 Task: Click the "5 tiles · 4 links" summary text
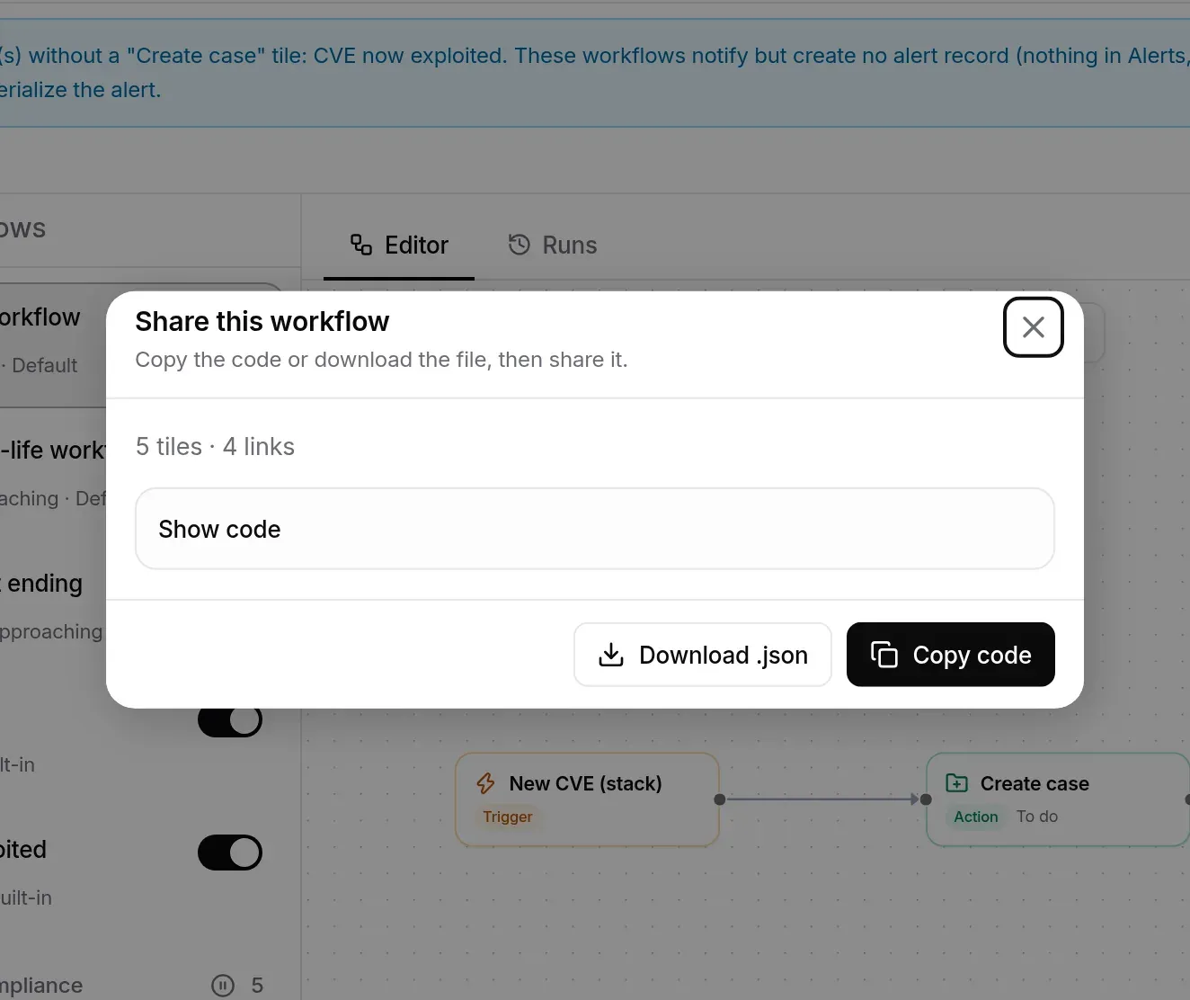tap(215, 447)
